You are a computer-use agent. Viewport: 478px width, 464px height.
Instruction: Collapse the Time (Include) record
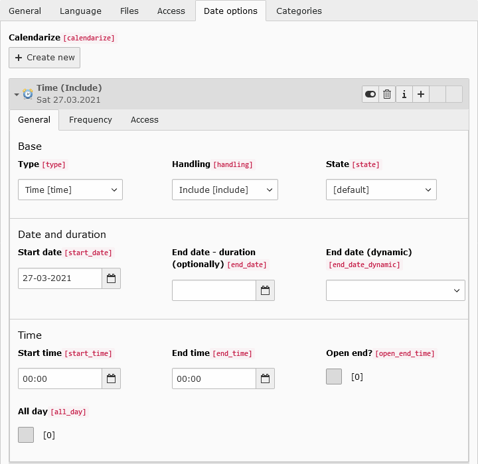17,95
